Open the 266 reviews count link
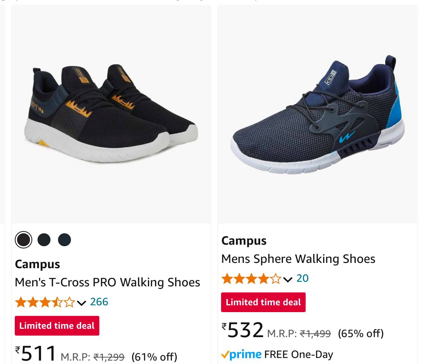424x364 pixels. pyautogui.click(x=99, y=302)
